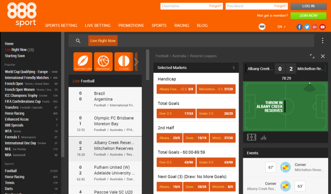The width and height of the screenshot is (331, 194).
Task: Open the EN language dropdown
Action: (x=282, y=27)
